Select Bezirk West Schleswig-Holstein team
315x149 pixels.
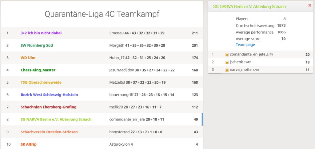[102, 95]
